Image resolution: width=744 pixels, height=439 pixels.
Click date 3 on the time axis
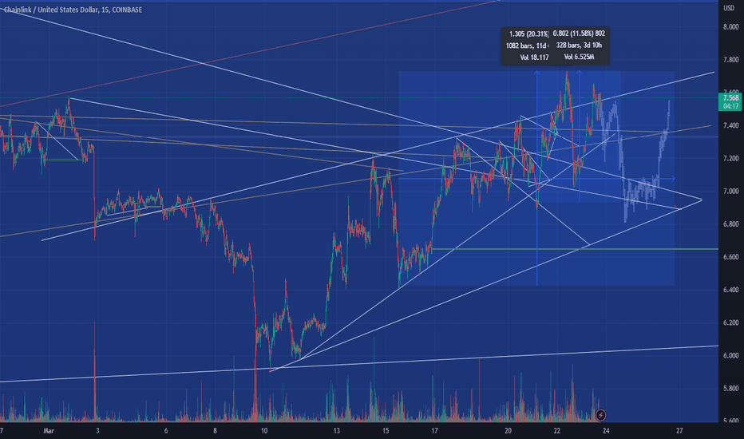point(97,431)
